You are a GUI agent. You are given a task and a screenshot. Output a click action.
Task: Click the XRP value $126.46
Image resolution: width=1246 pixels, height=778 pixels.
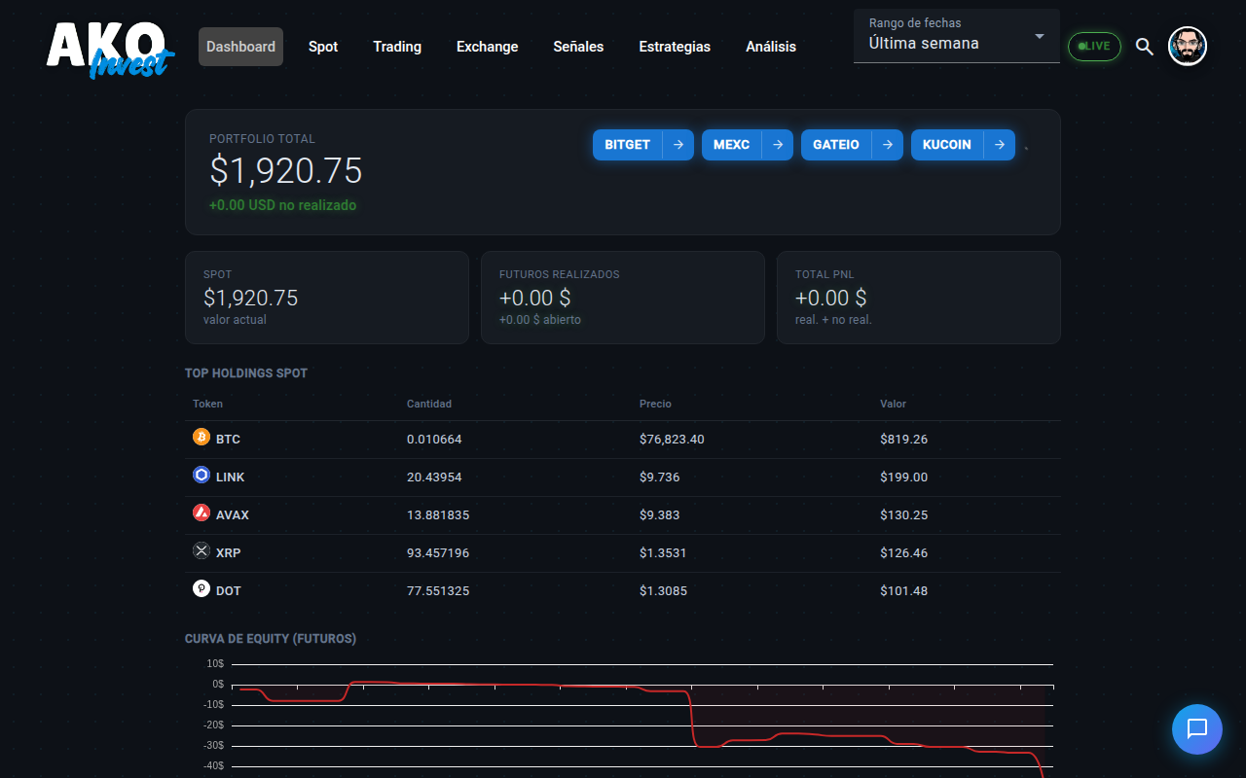click(903, 553)
